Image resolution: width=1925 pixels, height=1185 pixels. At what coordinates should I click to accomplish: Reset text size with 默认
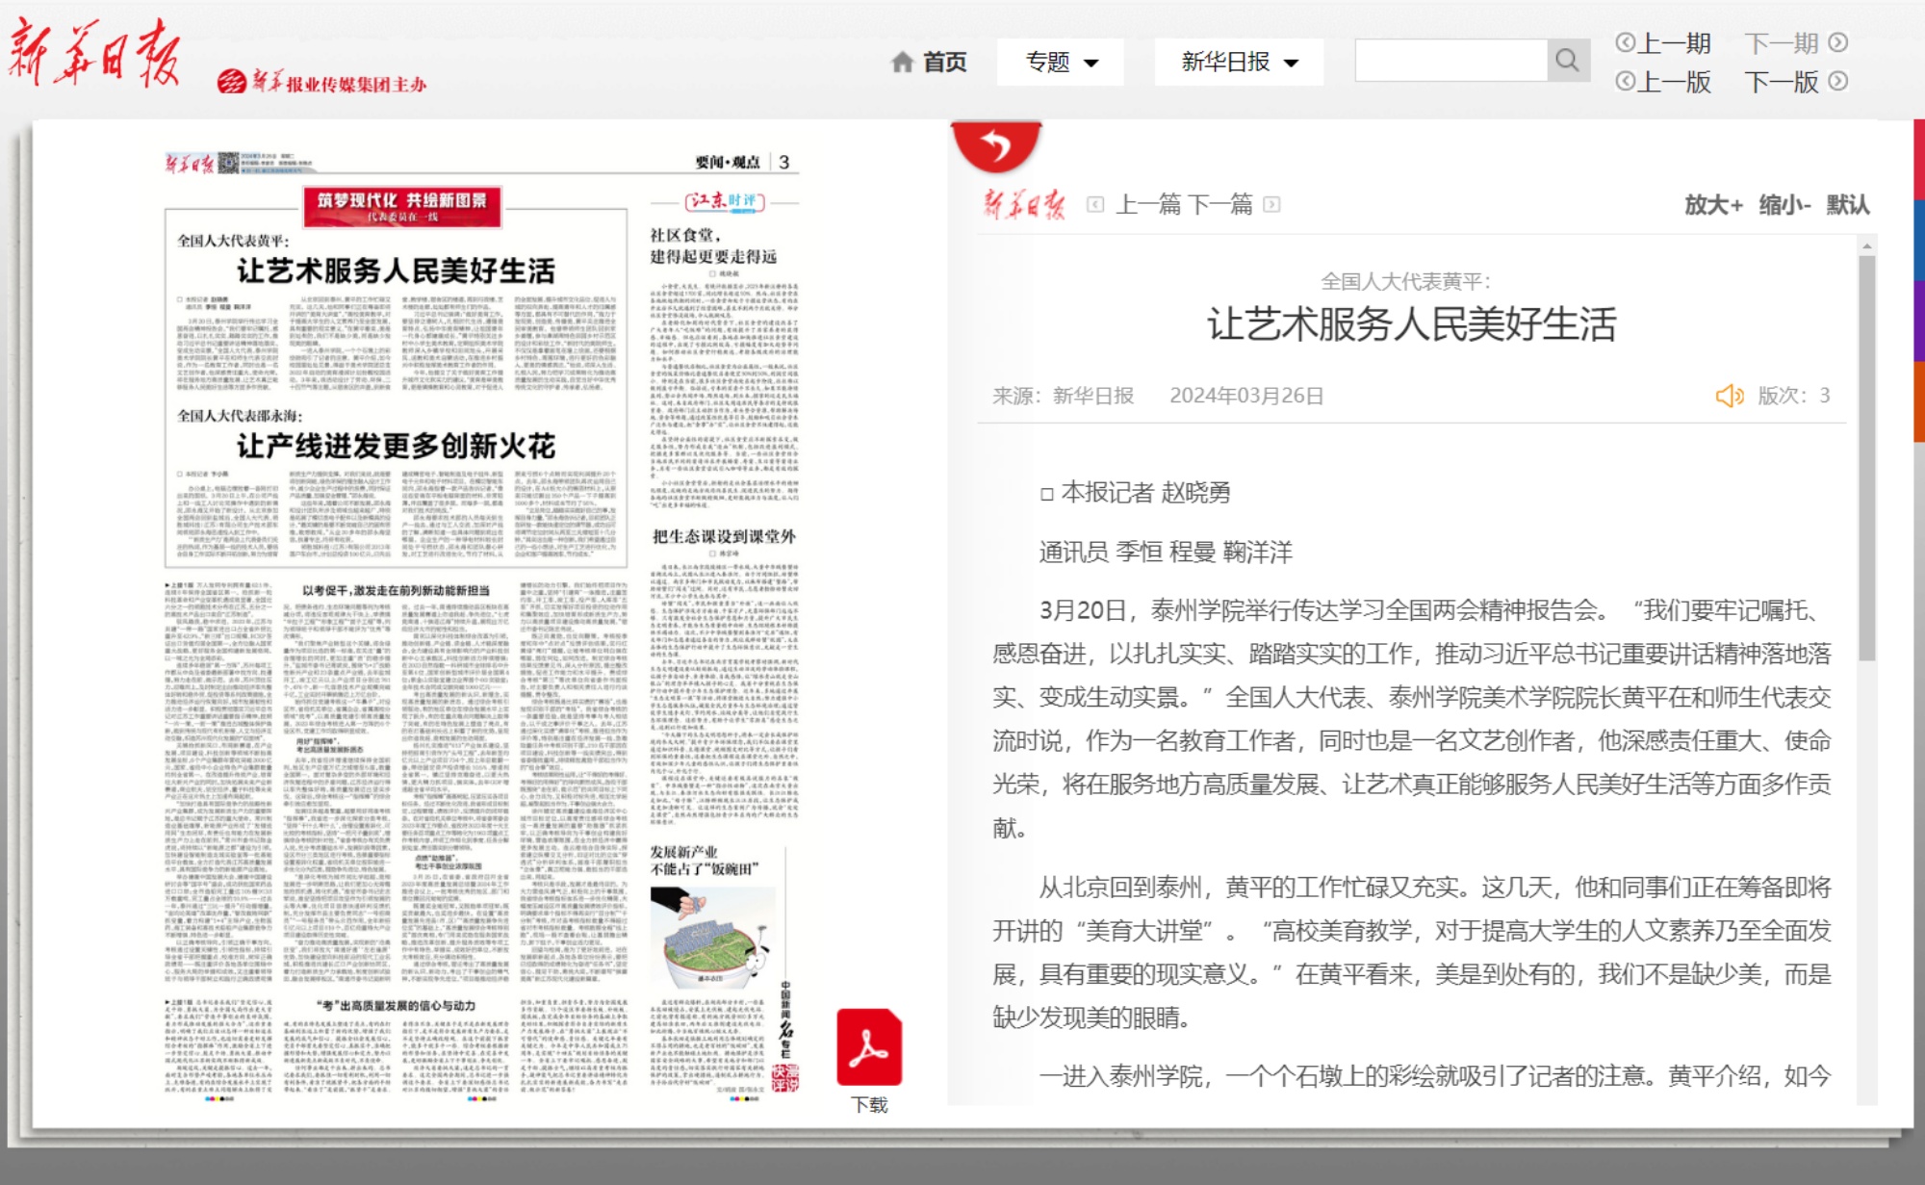(1848, 204)
